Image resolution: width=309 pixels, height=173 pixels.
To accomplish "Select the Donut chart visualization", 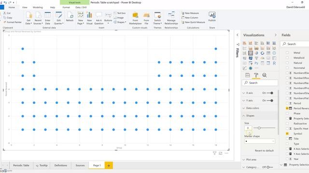I will point(262,53).
